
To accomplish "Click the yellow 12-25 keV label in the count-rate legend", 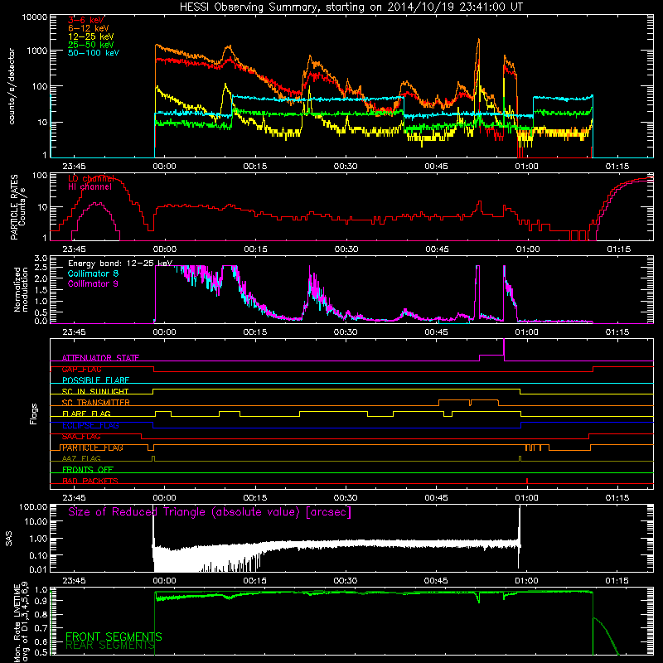I will pyautogui.click(x=91, y=36).
